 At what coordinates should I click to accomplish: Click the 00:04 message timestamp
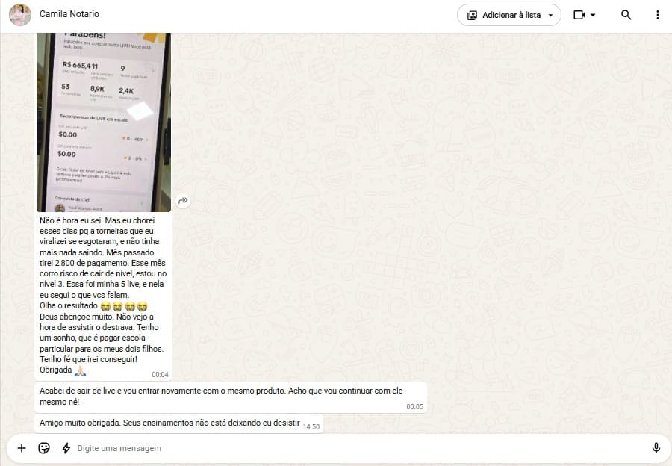coord(160,374)
